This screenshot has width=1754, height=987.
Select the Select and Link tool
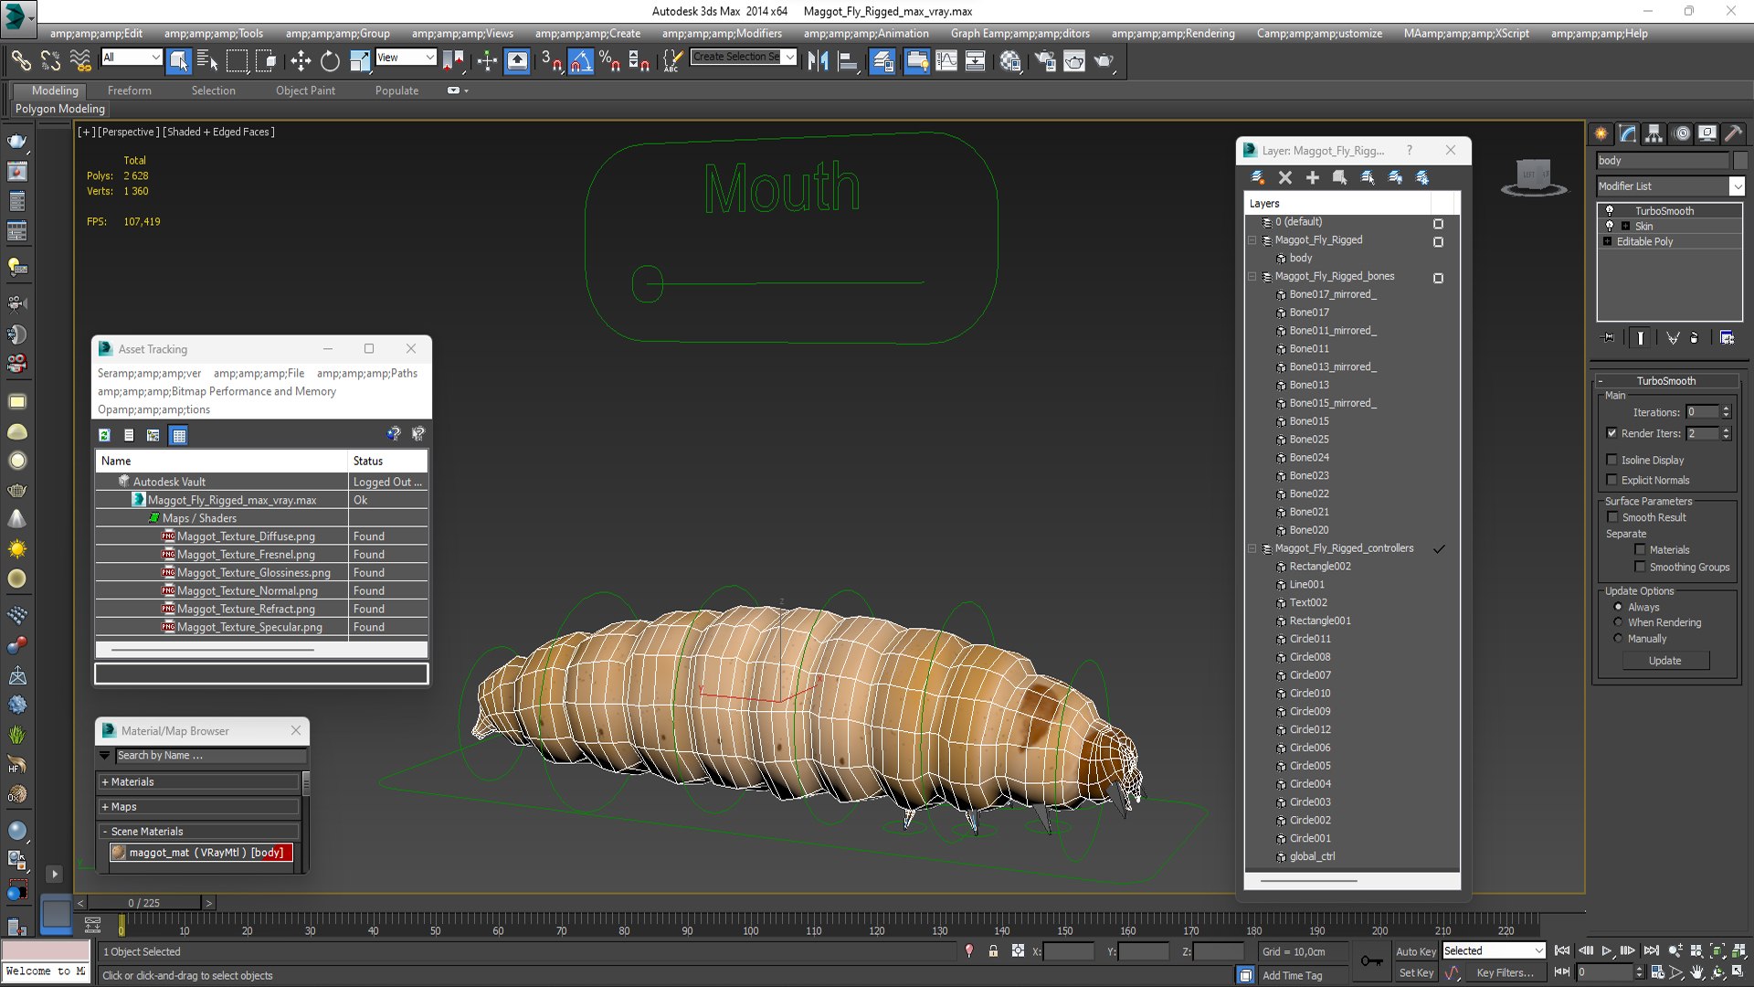pos(20,61)
